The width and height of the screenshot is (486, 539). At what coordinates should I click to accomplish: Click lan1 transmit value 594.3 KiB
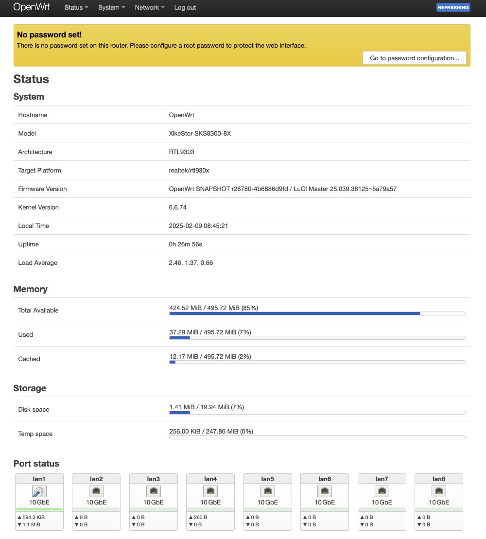(x=34, y=517)
